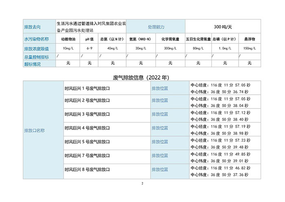Click the 6-9 pH limit value
This screenshot has height=202, width=285.
(89, 48)
